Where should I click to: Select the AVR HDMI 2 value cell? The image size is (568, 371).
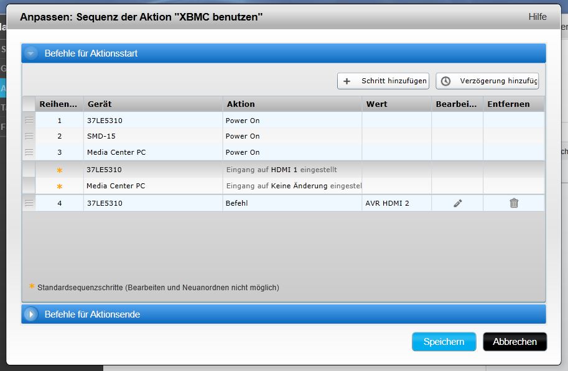pos(396,203)
